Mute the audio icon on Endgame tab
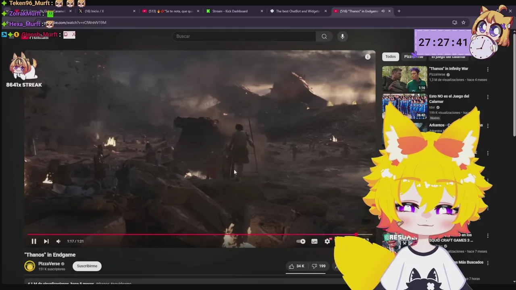Viewport: 516px width, 290px height. point(383,11)
